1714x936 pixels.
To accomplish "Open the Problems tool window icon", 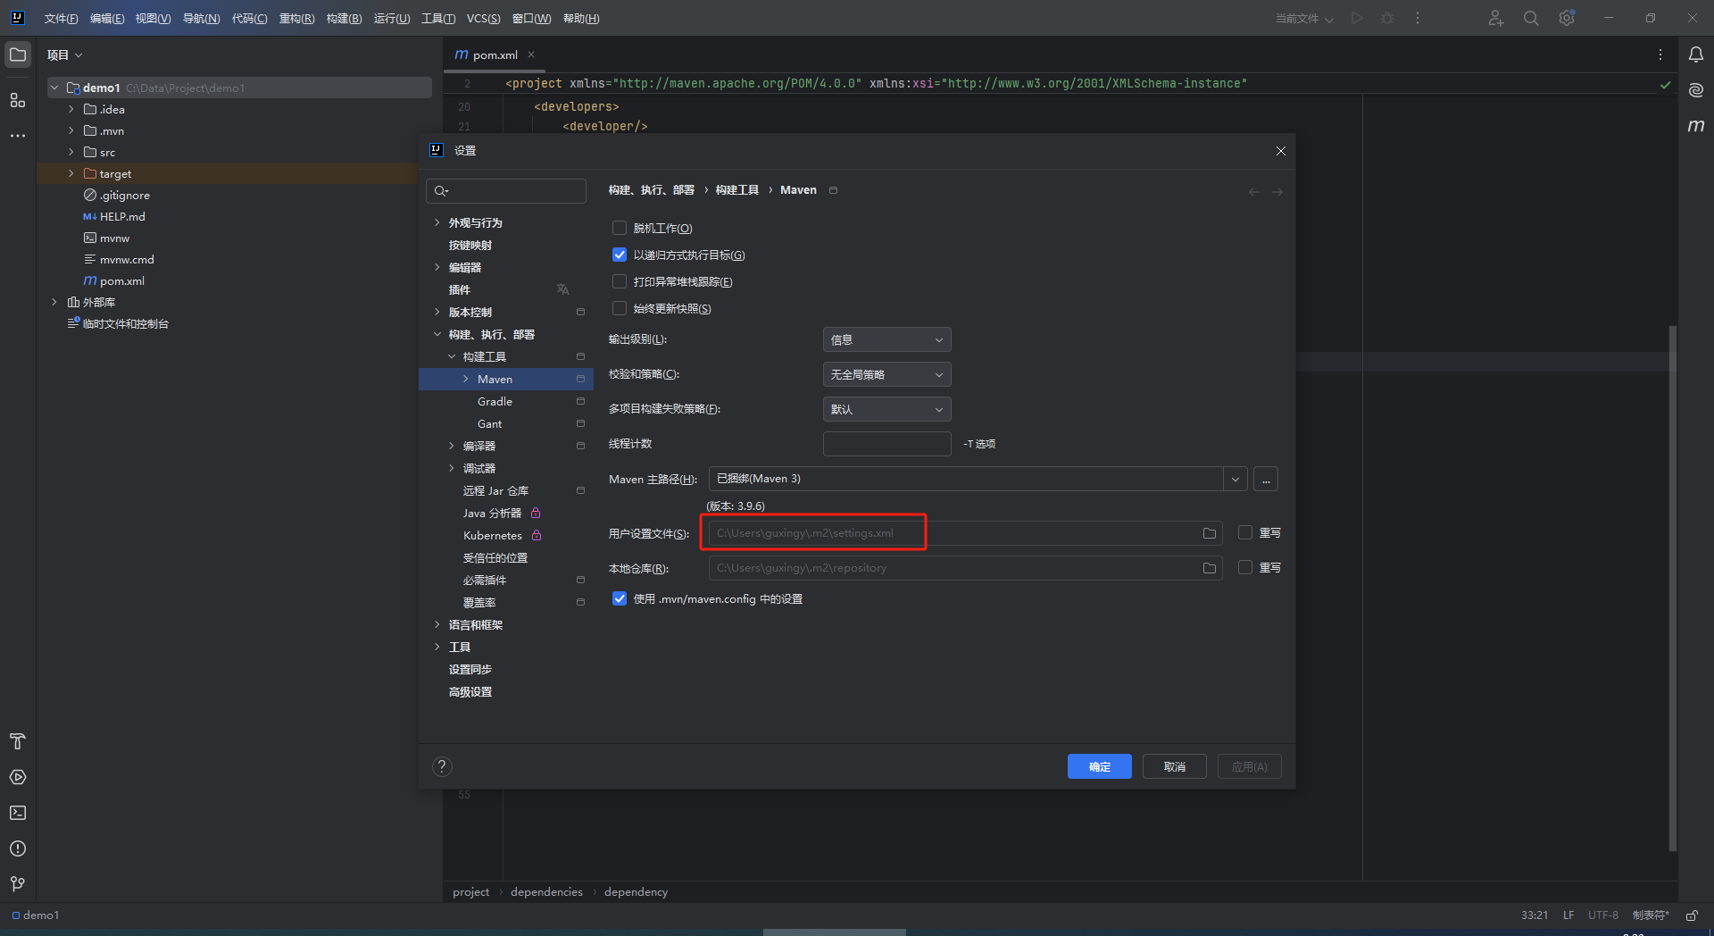I will [18, 848].
